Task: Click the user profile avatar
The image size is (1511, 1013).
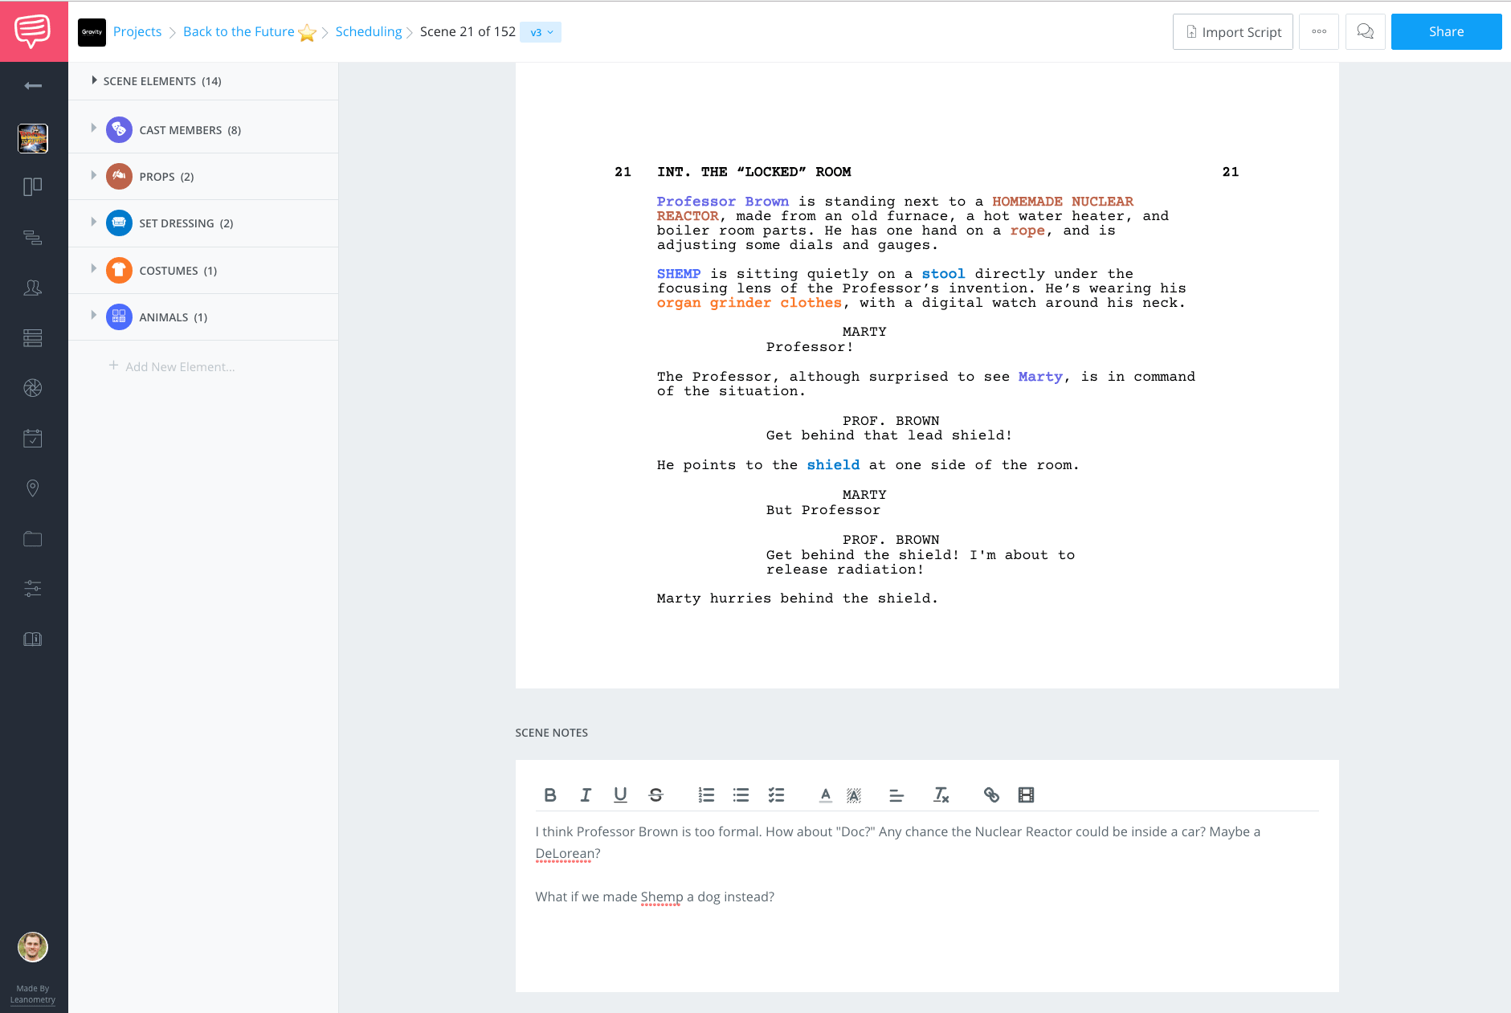Action: click(33, 947)
